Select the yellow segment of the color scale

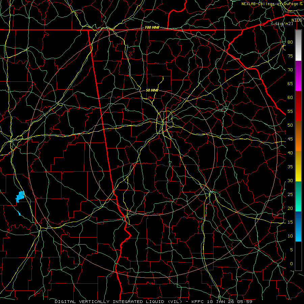tap(298, 166)
